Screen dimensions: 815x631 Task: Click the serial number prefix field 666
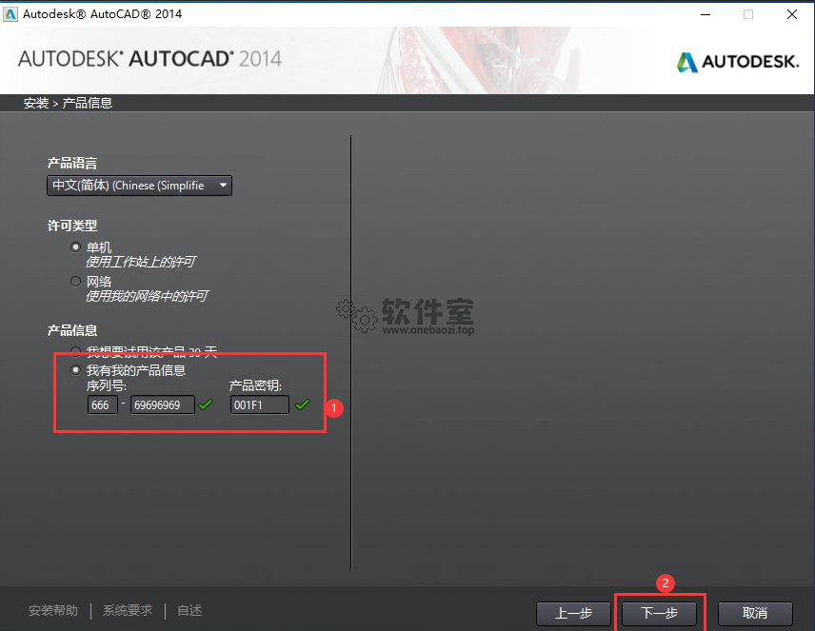coord(103,404)
